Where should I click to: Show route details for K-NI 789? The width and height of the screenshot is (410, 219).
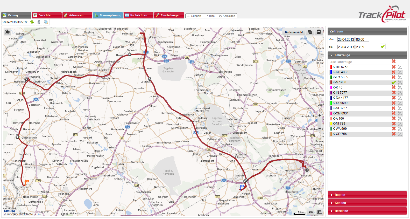400,124
